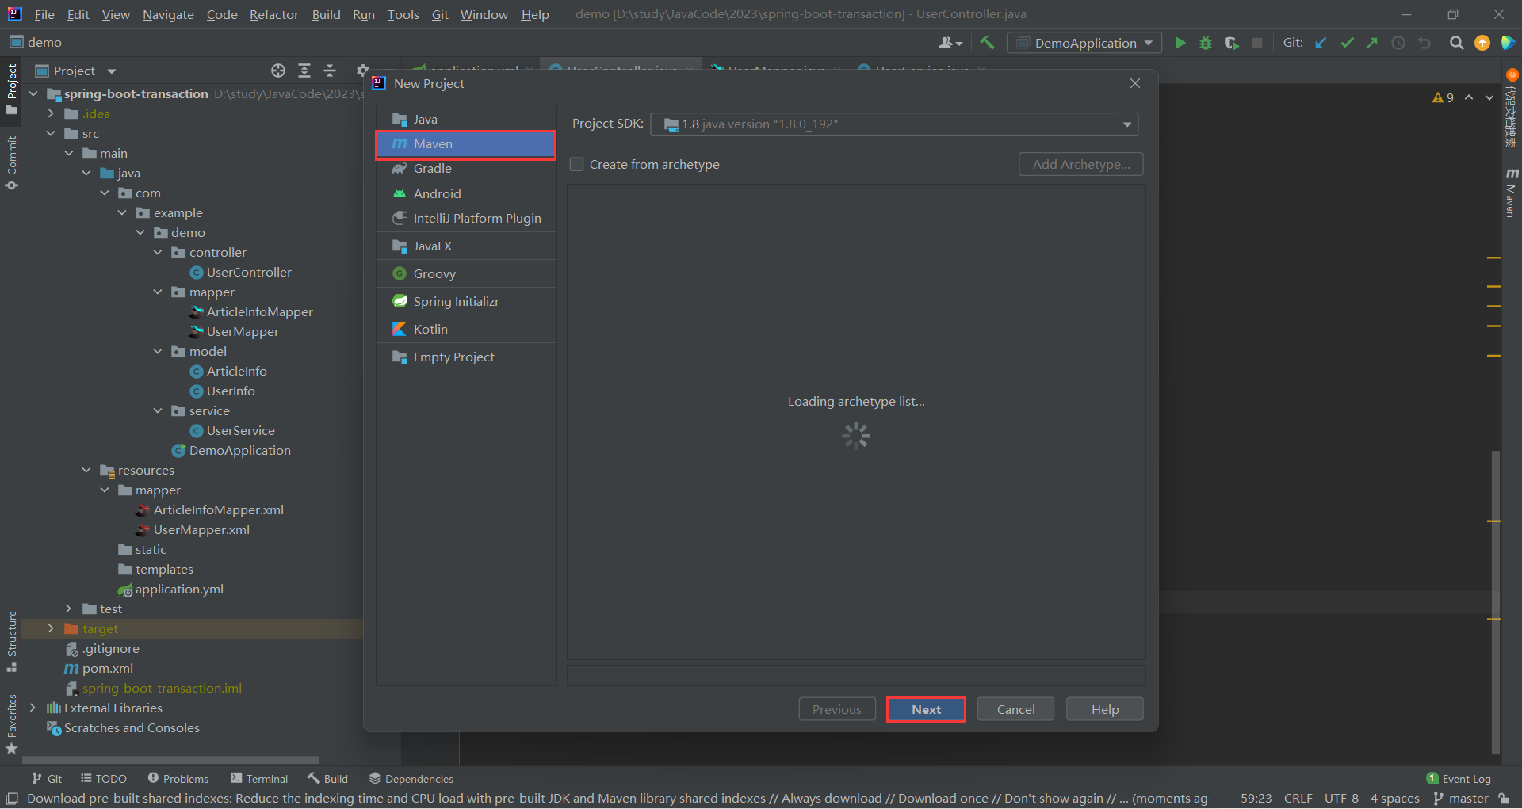The height and width of the screenshot is (809, 1522).
Task: Select UserController class in project tree
Action: (241, 272)
